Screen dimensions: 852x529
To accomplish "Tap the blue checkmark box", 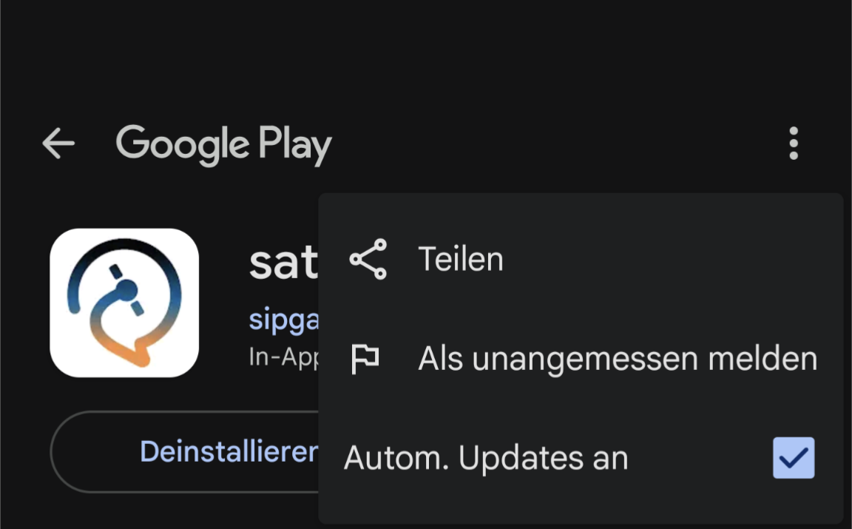I will click(x=794, y=458).
